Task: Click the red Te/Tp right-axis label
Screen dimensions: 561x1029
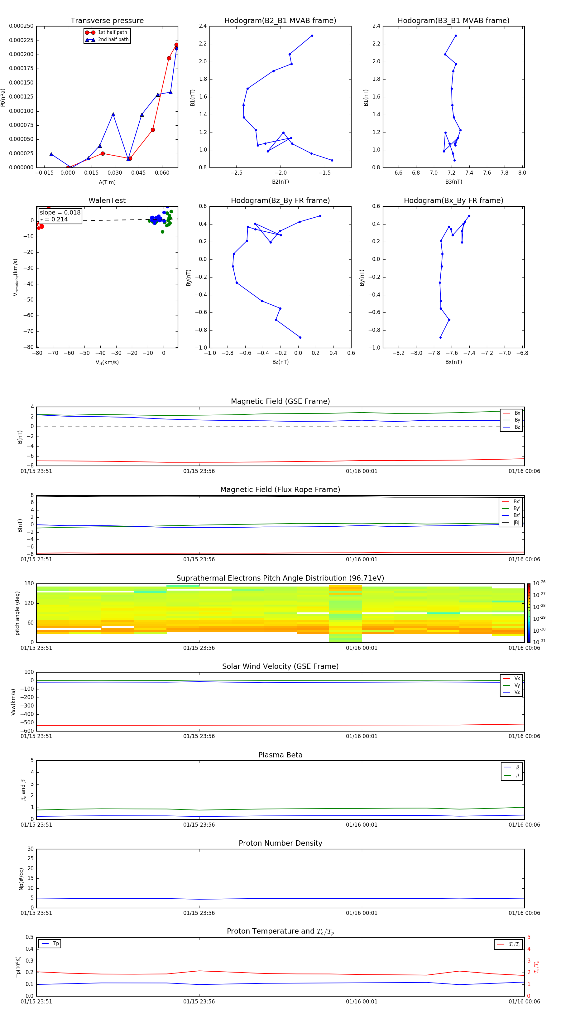Action: click(x=537, y=967)
